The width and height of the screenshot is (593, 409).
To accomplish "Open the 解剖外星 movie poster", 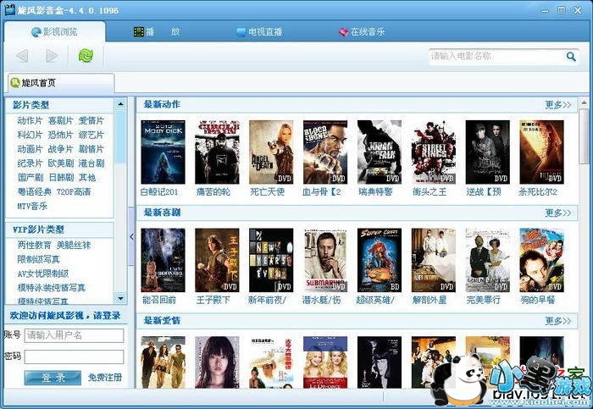I will pos(434,260).
